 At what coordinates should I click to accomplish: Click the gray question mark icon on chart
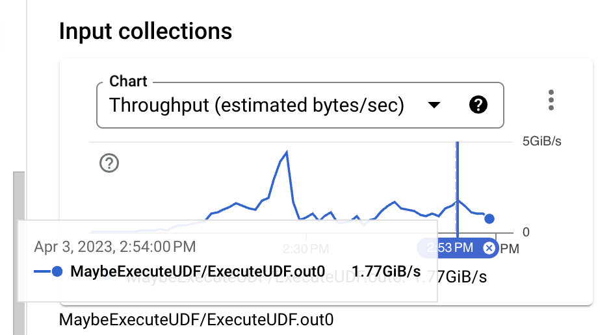coord(109,163)
